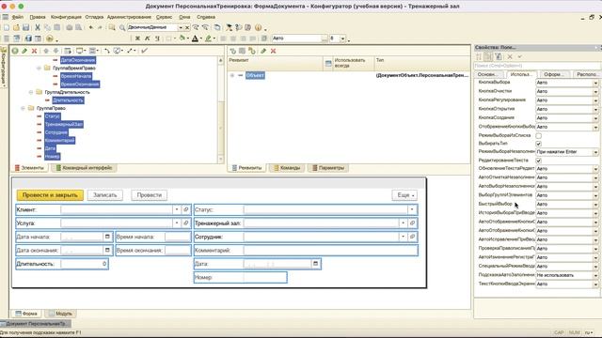Viewport: 602px width, 338px height.
Task: Open РежимВыбораНезаполненного dropdown 'При нажатии Enter'
Action: click(595, 152)
